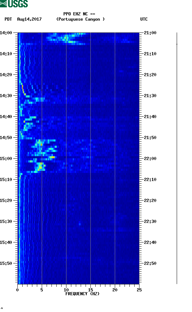Click the 21:30 UTC time label
The height and width of the screenshot is (312, 192).
(x=150, y=95)
